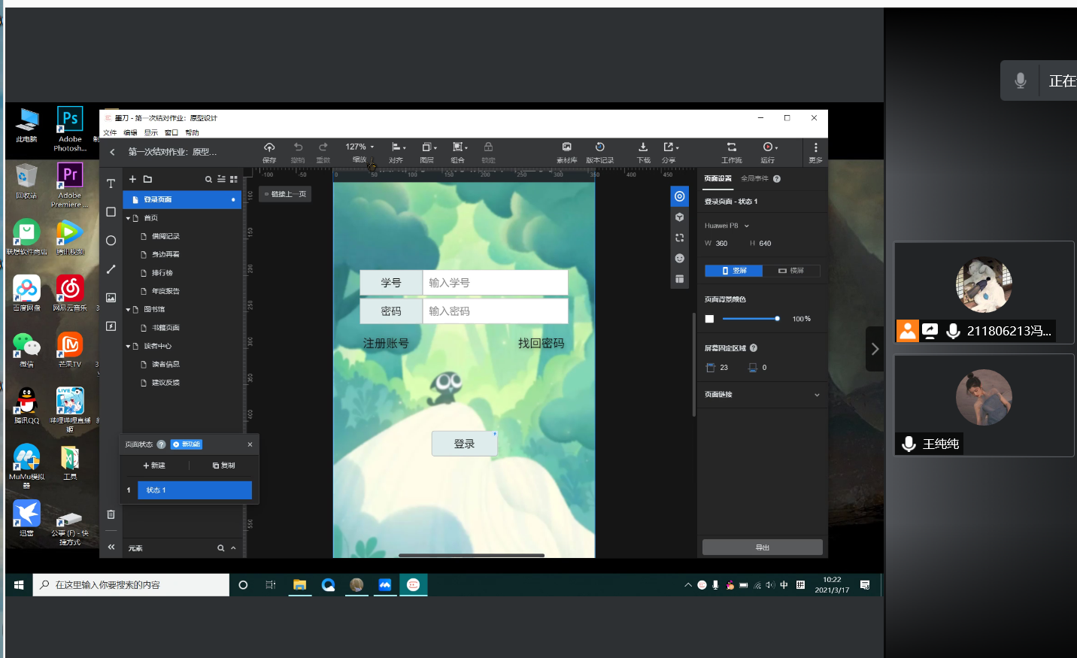1077x658 pixels.
Task: Open the smiley icon library panel
Action: point(679,258)
